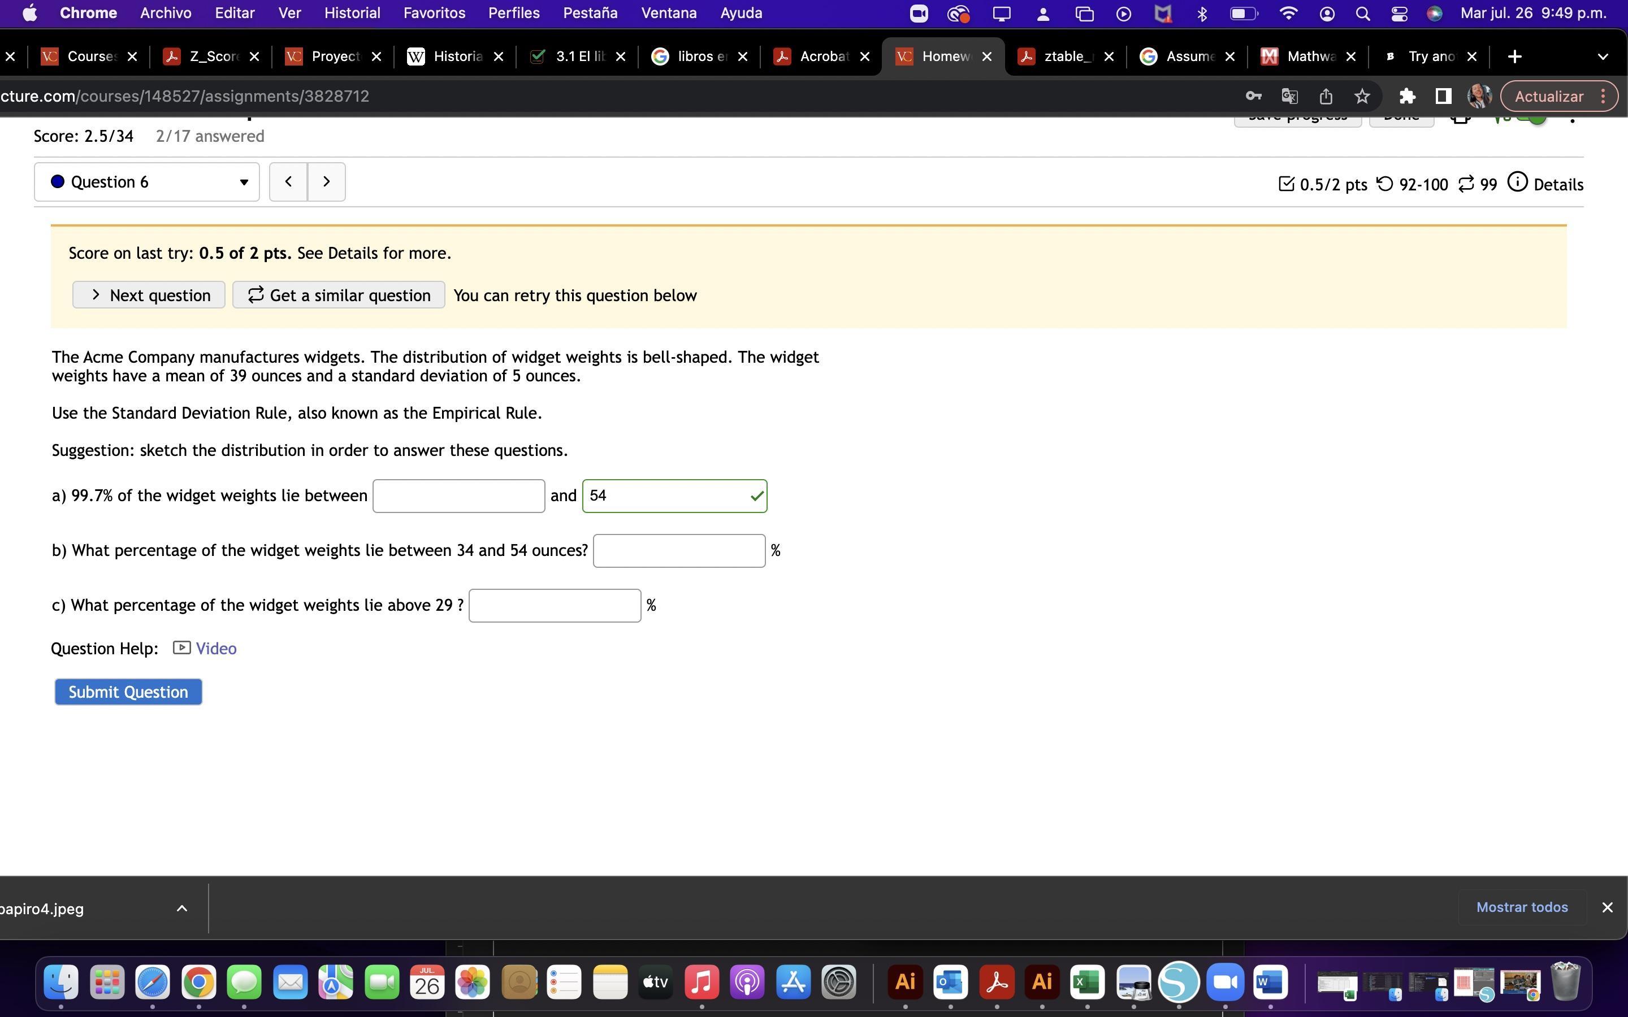Switch to the Mathway tab
Screen dimensions: 1628x1017
pos(1309,56)
